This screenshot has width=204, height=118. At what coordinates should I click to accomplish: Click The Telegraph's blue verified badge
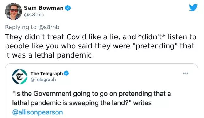click(66, 73)
